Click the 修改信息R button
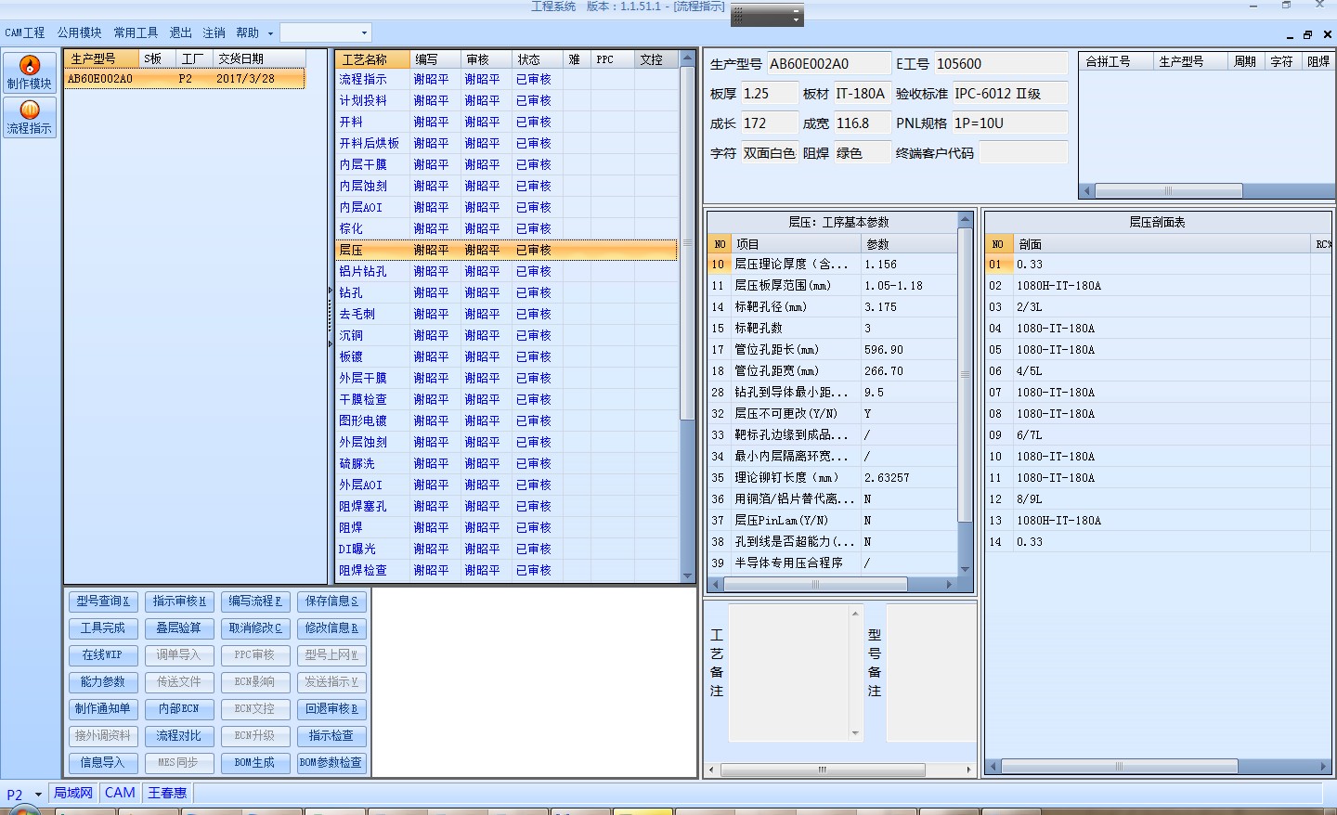Screen dimensions: 1337x815 [331, 628]
